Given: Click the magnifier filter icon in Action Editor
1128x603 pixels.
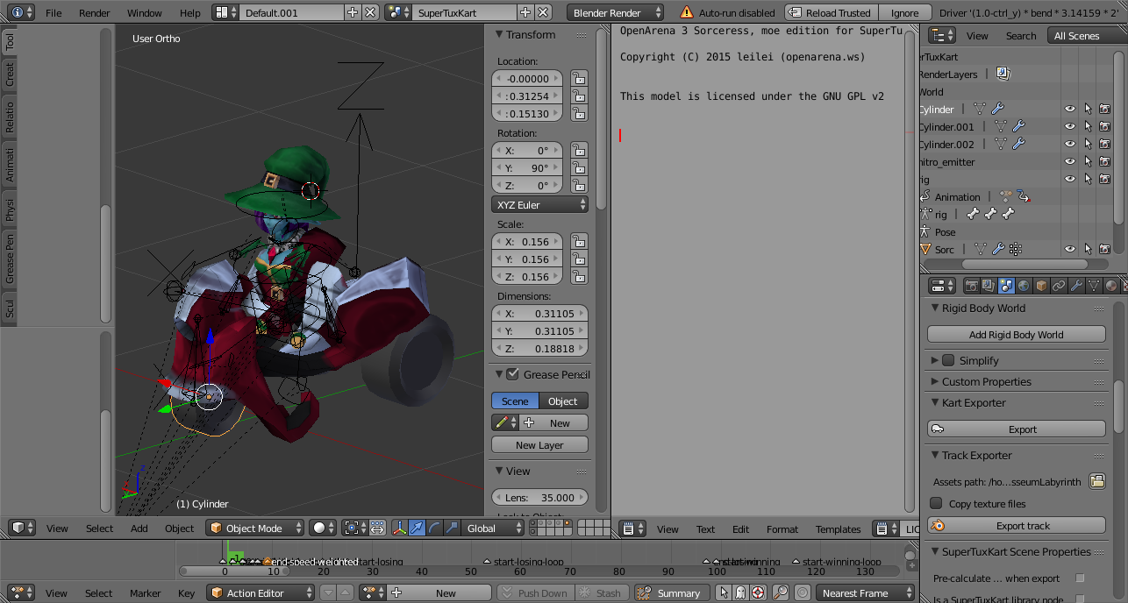Looking at the screenshot, I should point(779,593).
